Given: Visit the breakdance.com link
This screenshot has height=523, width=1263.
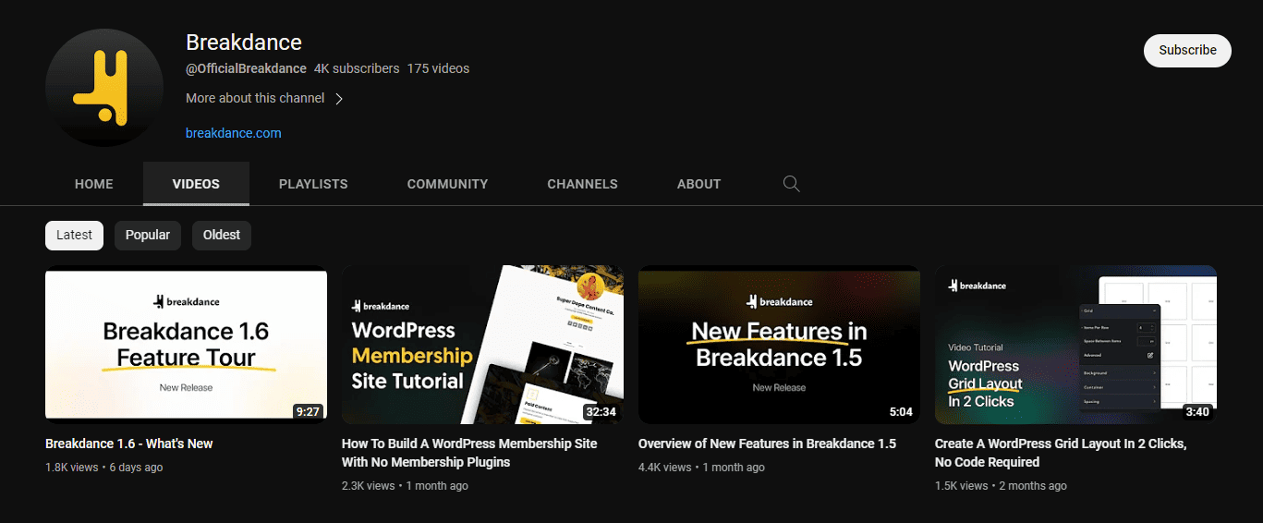Looking at the screenshot, I should coord(233,133).
